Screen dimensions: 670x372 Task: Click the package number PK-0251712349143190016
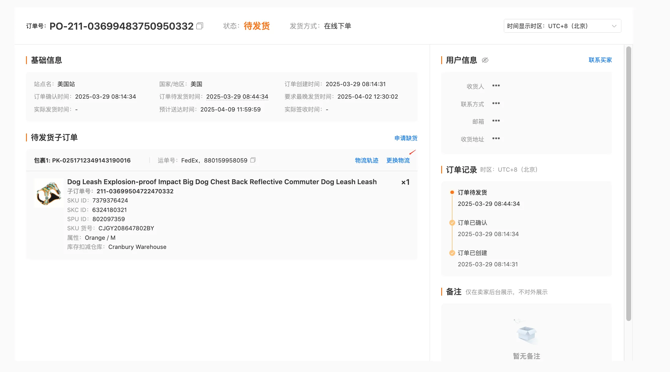pos(91,160)
